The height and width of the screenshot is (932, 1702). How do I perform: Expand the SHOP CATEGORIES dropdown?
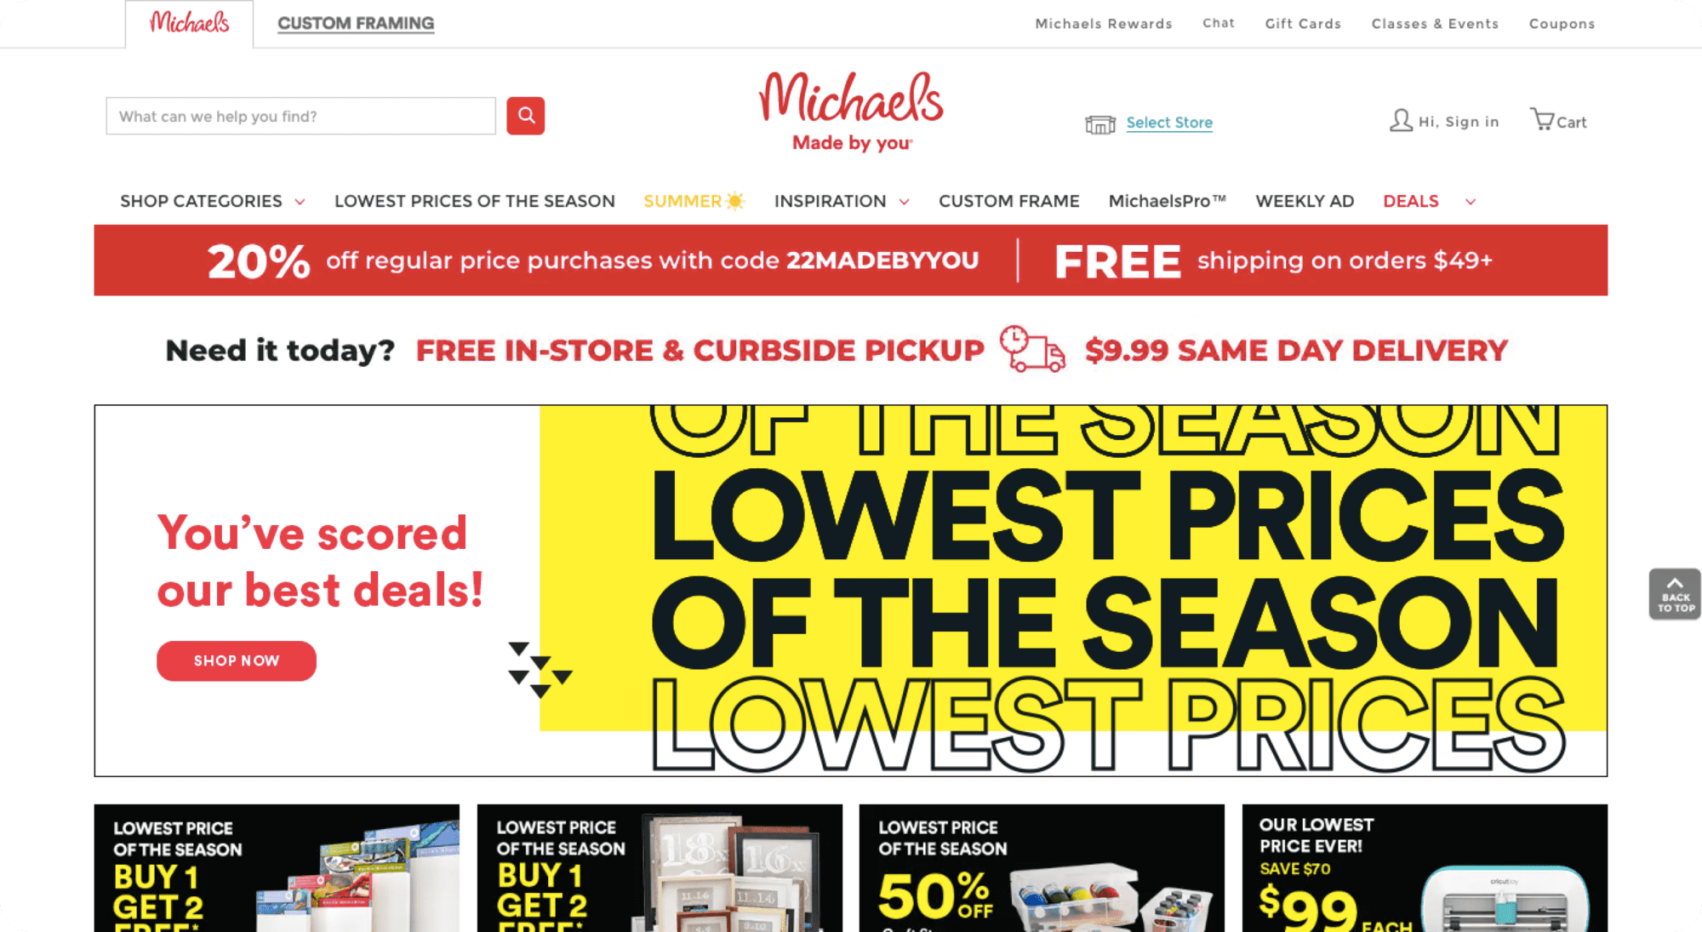211,200
